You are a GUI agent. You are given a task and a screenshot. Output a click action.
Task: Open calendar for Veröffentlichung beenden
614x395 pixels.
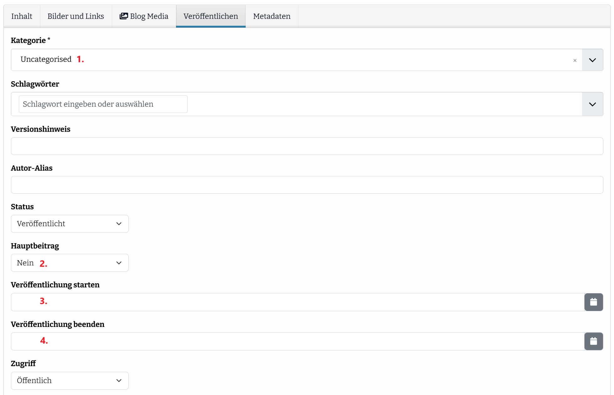[593, 341]
